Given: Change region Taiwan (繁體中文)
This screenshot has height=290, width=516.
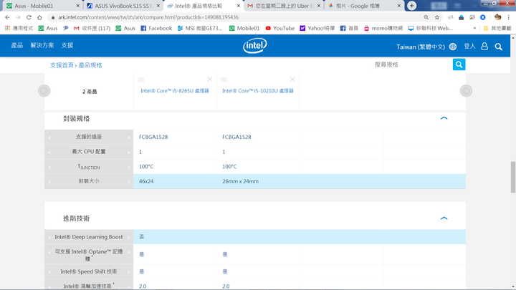Looking at the screenshot, I should 421,47.
